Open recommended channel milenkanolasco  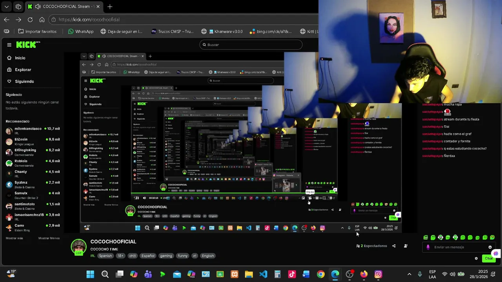33,130
